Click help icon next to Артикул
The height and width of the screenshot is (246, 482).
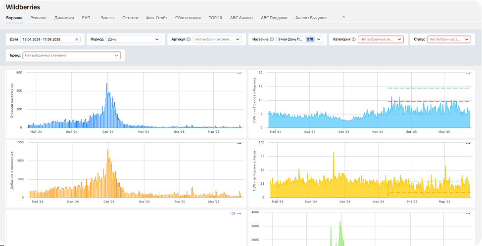point(189,39)
